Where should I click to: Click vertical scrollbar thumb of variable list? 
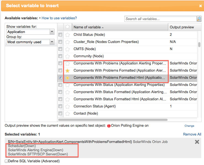point(199,45)
